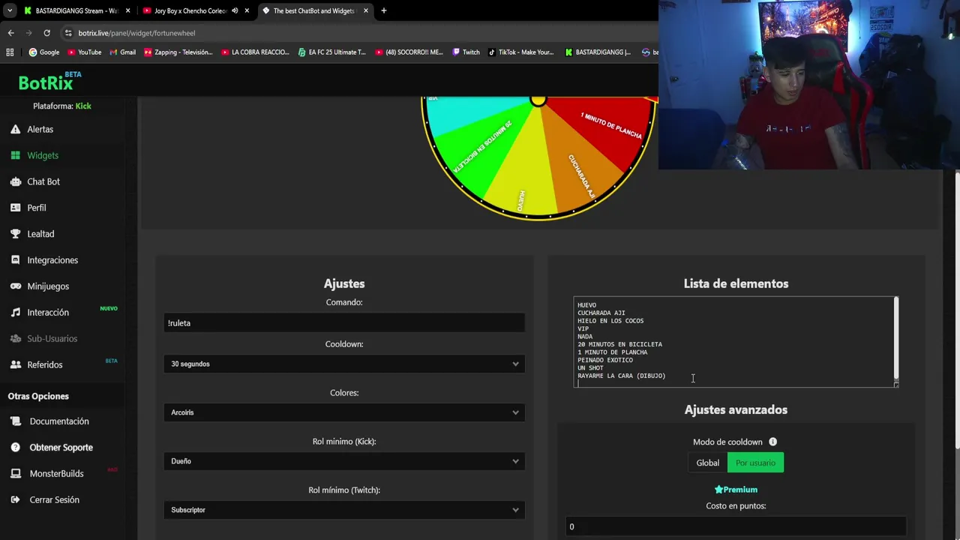Click the Referidos people icon
The height and width of the screenshot is (540, 960).
15,364
